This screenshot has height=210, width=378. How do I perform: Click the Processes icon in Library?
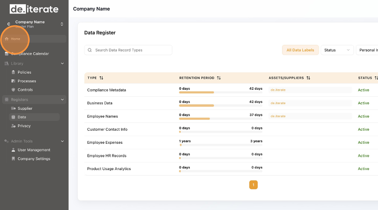[x=14, y=81]
